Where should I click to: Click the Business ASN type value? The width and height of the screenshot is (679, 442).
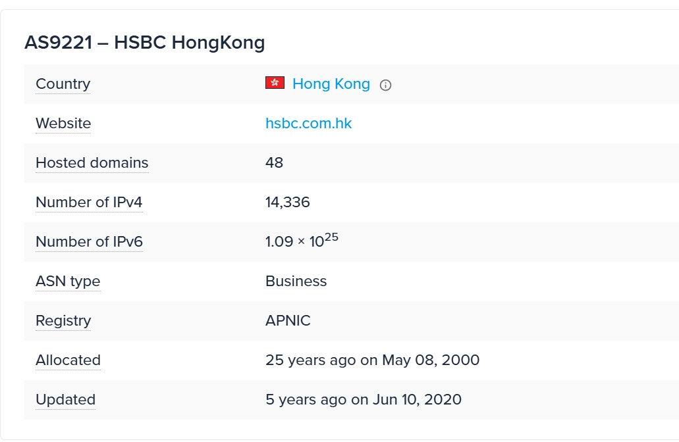[x=296, y=282]
